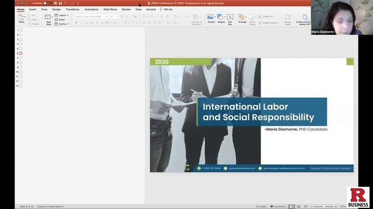Open the Layout dropdown

coord(62,15)
